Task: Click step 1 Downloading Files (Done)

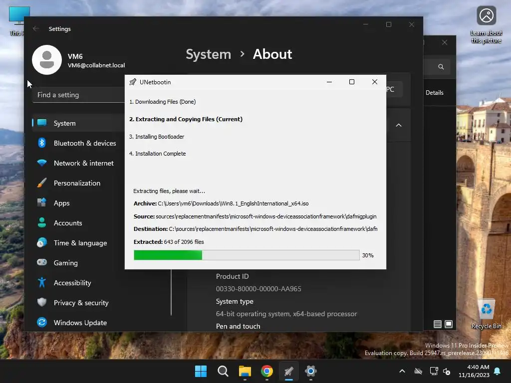Action: pos(163,102)
